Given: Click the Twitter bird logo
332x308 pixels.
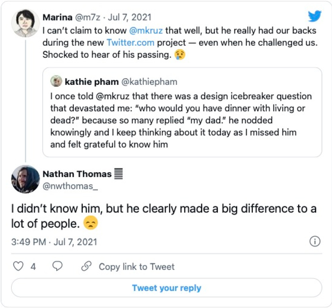Looking at the screenshot, I should click(315, 16).
